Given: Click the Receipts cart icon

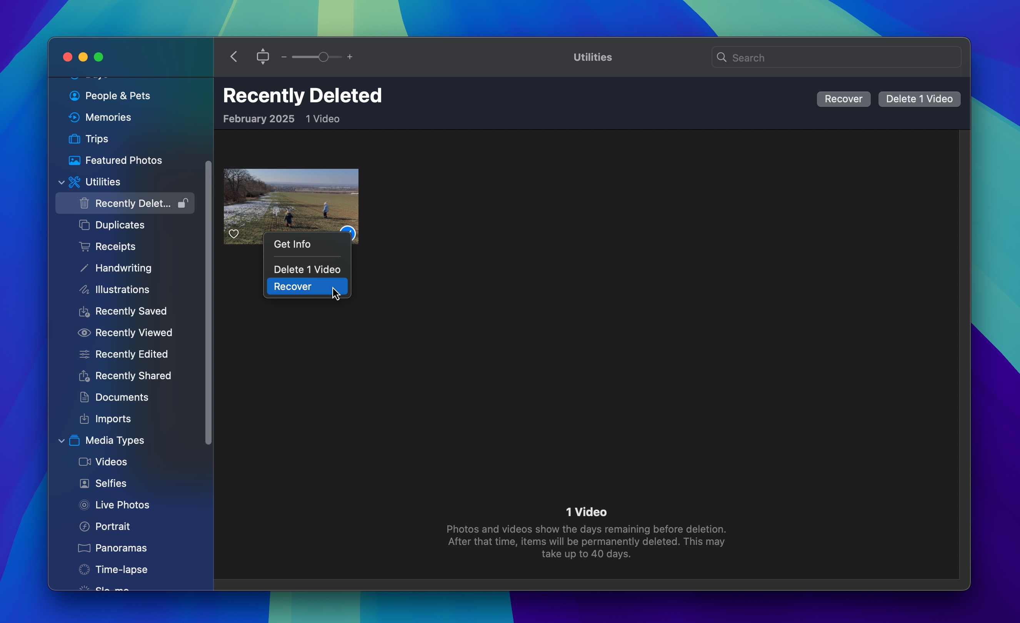Looking at the screenshot, I should [84, 246].
